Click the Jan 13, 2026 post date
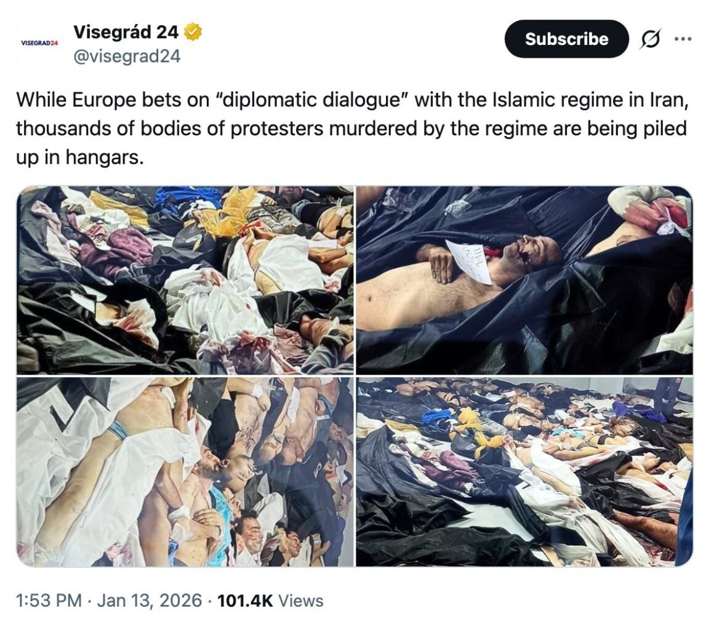 [150, 600]
